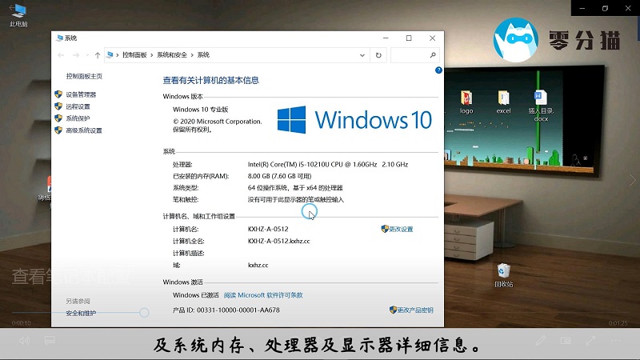Open the video subtitles icon
This screenshot has width=640, height=360.
coord(50,341)
